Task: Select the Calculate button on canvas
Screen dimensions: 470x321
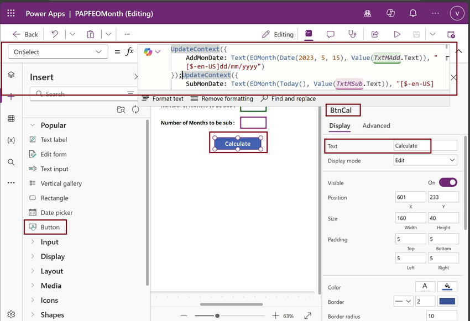Action: click(x=238, y=144)
